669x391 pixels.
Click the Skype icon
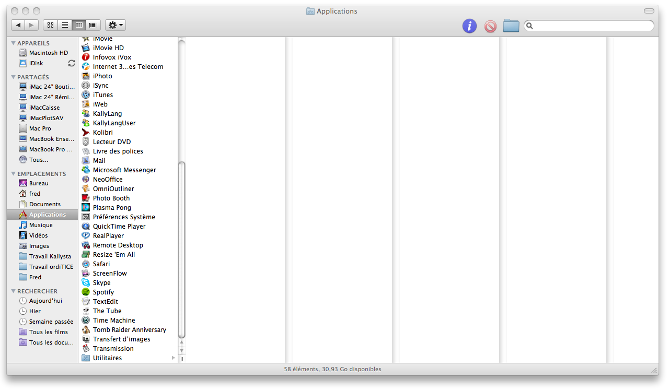click(x=86, y=283)
